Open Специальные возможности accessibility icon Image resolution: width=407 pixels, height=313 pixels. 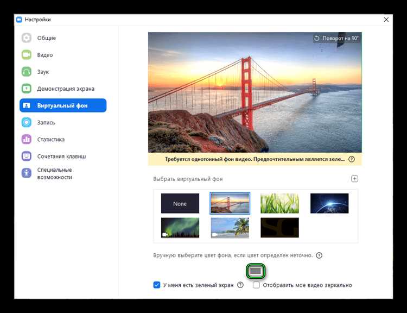point(27,173)
